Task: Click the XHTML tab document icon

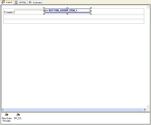Action: (16, 3)
